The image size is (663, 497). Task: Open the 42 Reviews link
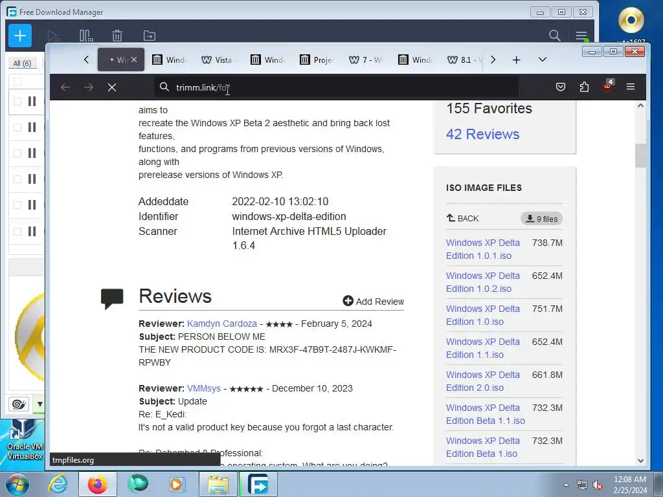pyautogui.click(x=482, y=134)
